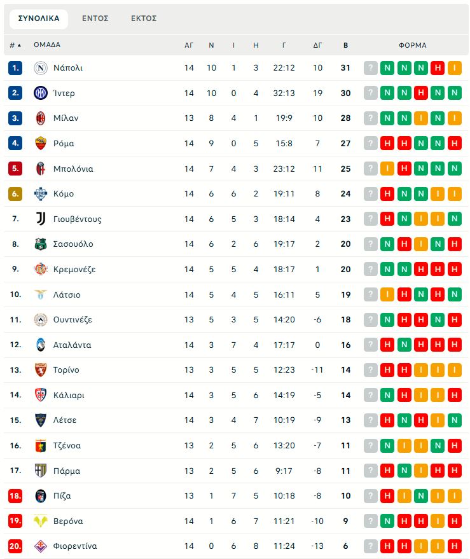Sort table by the # rank column
This screenshot has height=559, width=470.
point(15,45)
